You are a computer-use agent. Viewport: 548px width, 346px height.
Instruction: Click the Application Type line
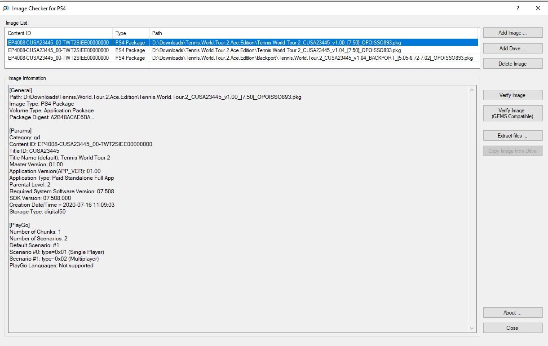[x=62, y=178]
